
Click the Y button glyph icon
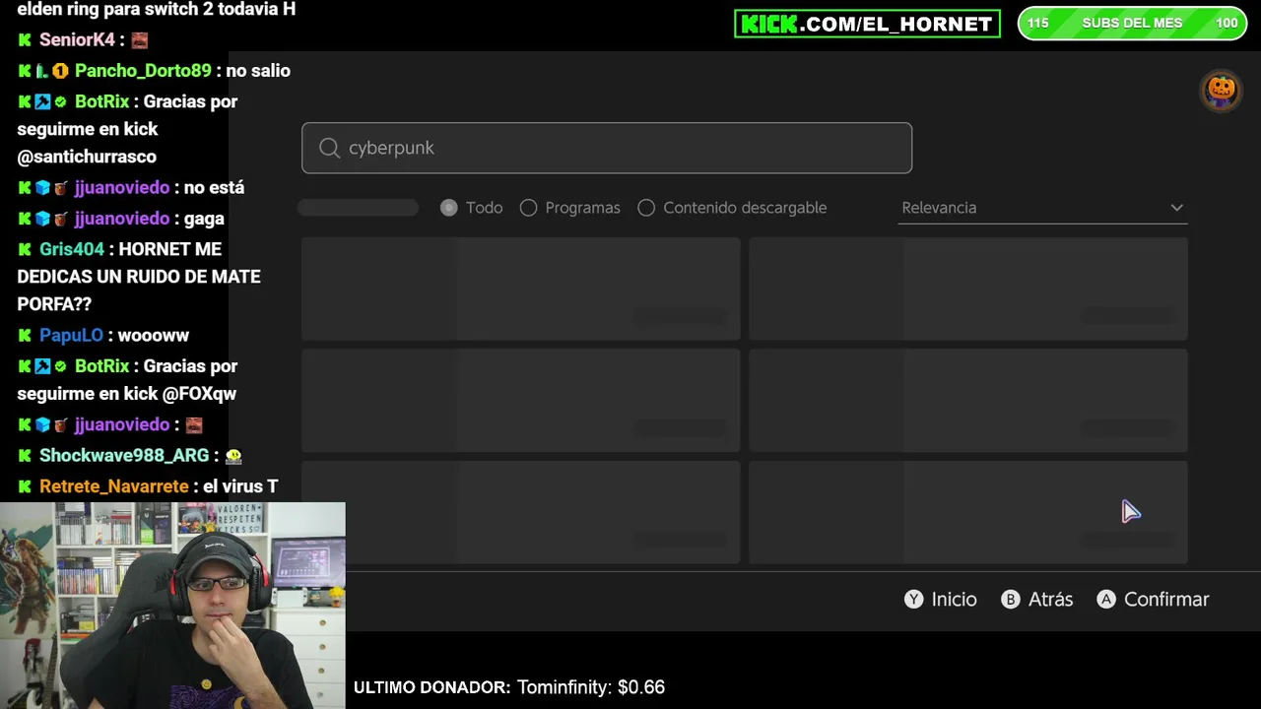pyautogui.click(x=913, y=599)
